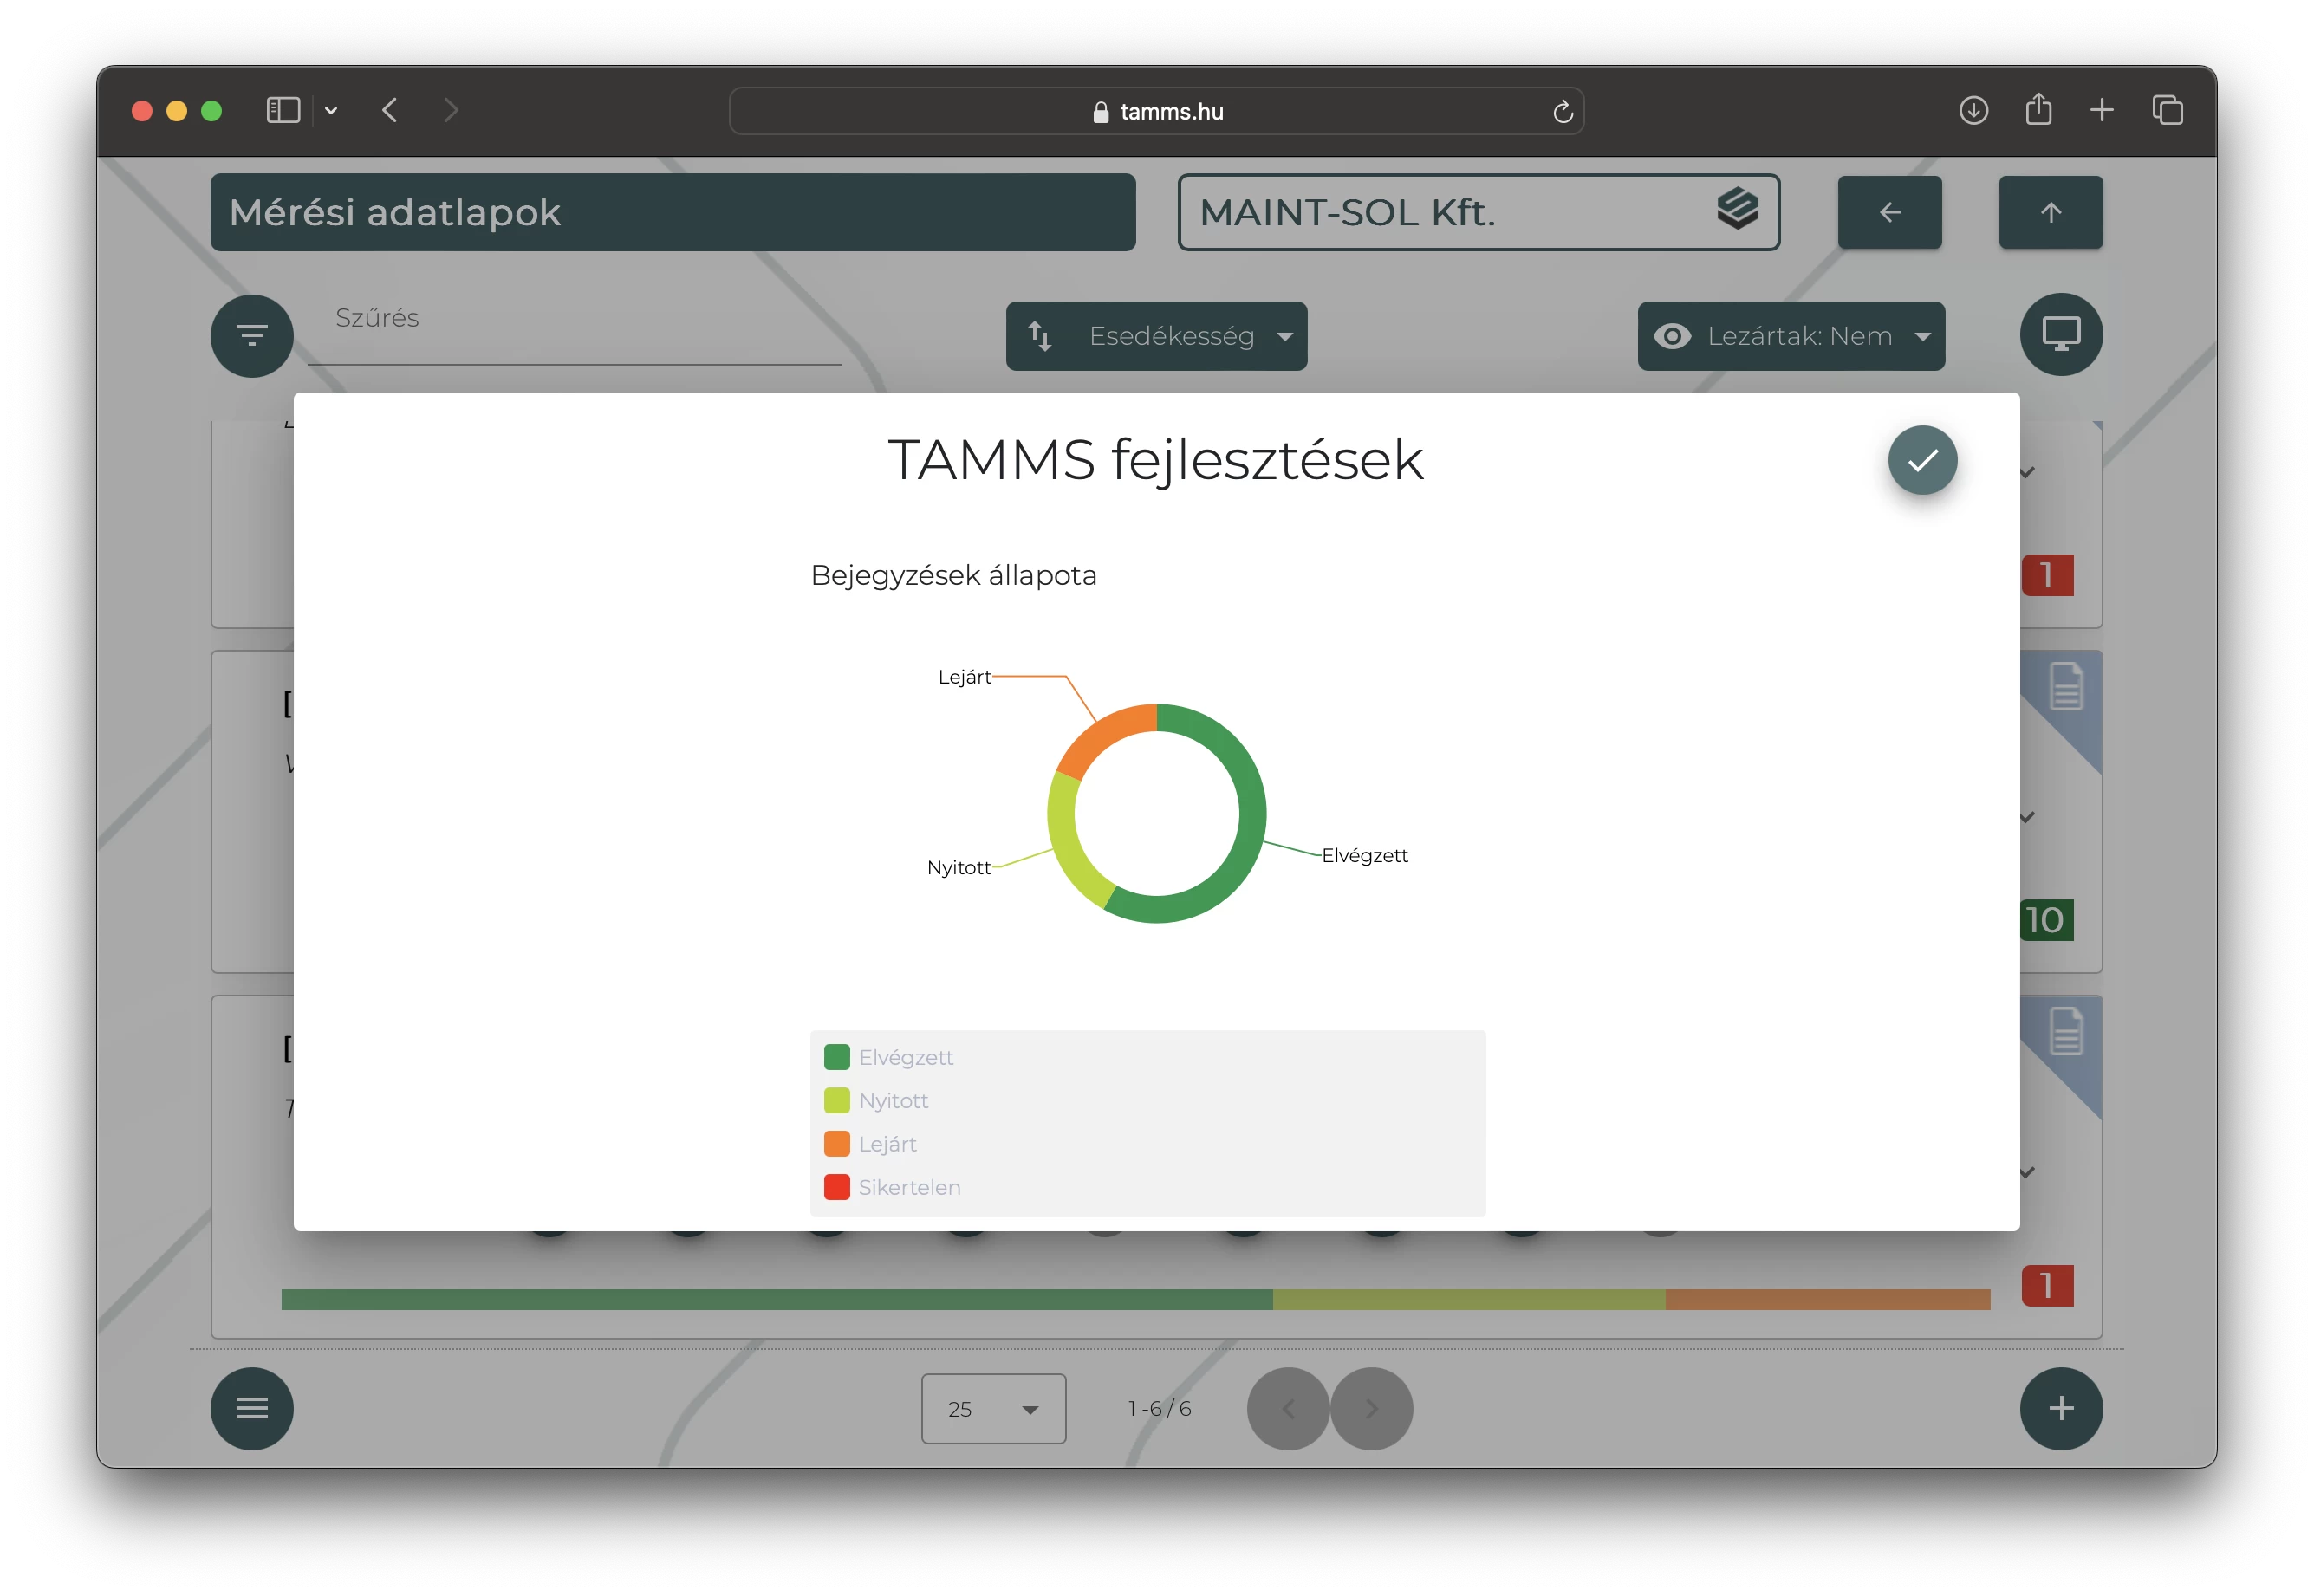Screen dimensions: 2314x1596
Task: Toggle Lezártak visibility eye icon
Action: point(1672,336)
